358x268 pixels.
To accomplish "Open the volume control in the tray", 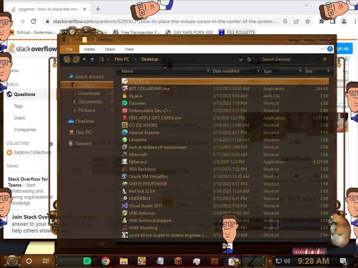I will [287, 261].
